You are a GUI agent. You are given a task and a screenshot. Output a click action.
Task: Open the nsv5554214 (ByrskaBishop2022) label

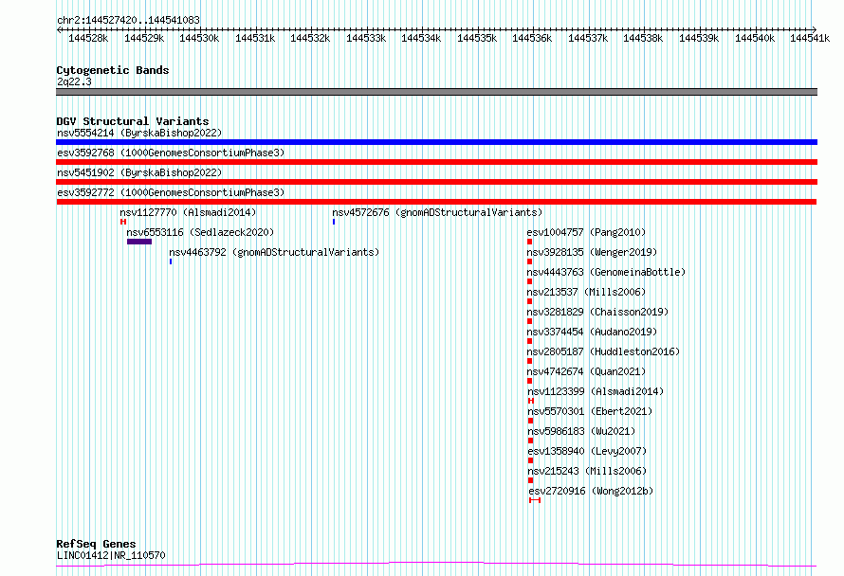click(x=139, y=133)
